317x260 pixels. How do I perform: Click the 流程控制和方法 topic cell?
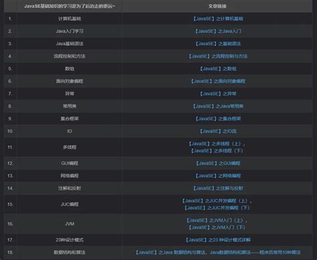70,56
